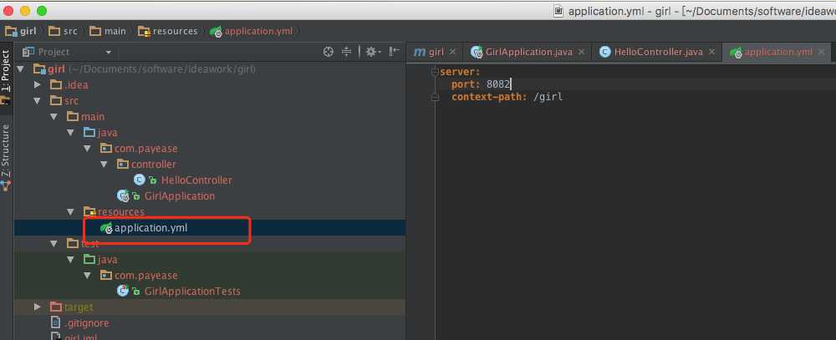The width and height of the screenshot is (836, 340).
Task: Place cursor on the port value 8082
Action: (498, 84)
